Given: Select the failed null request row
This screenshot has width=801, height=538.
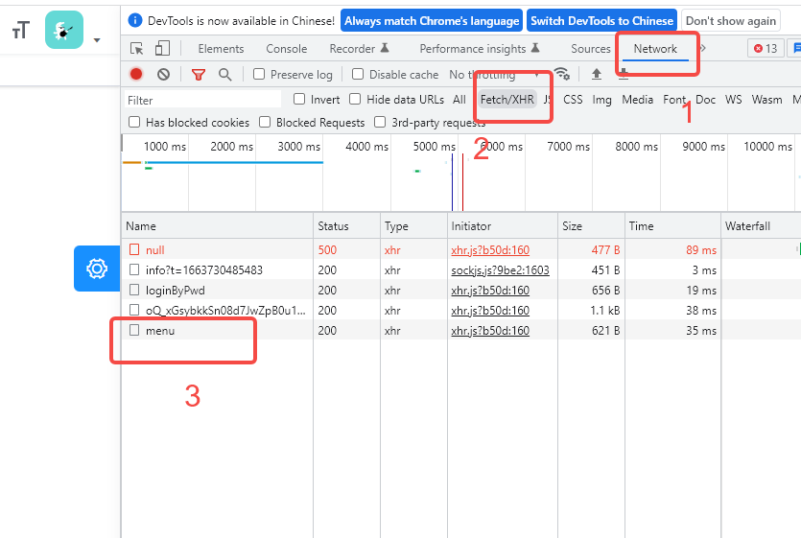Looking at the screenshot, I should click(460, 250).
